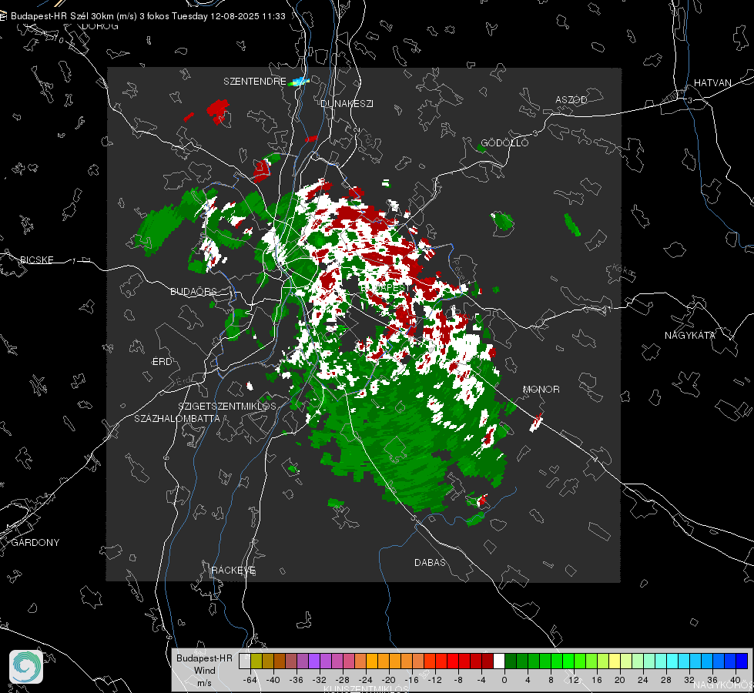Screen dimensions: 754x693
Task: Click the SZENTENDRE town label
Action: point(255,82)
